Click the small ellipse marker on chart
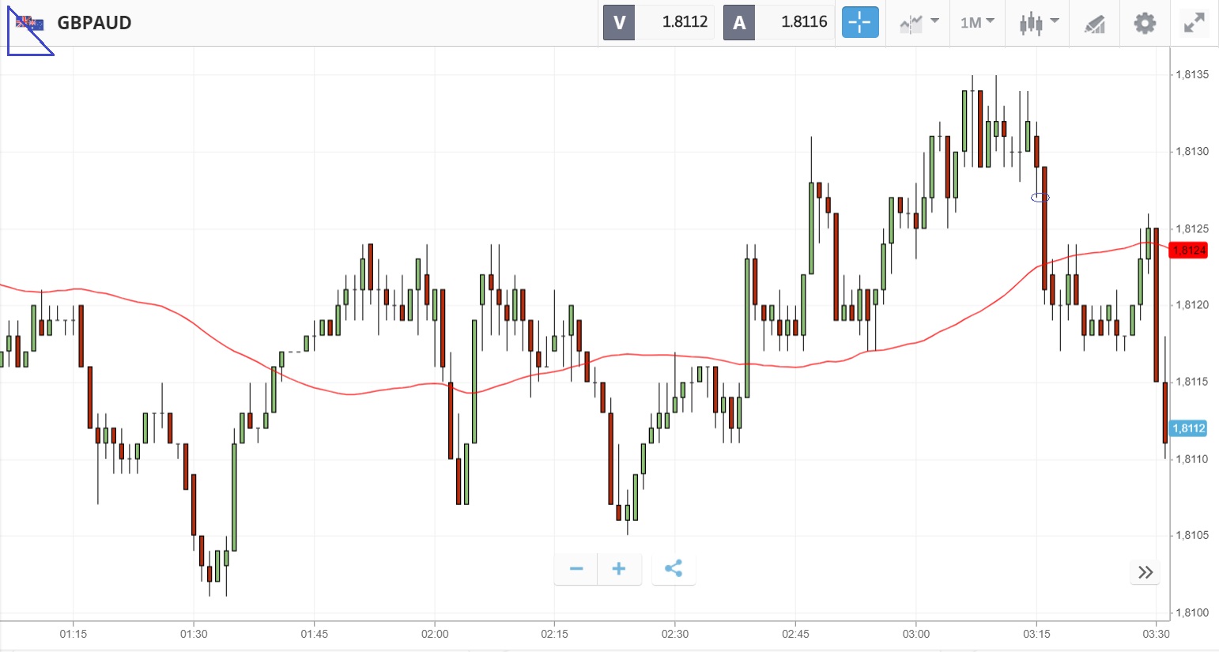This screenshot has width=1219, height=652. tap(1040, 197)
